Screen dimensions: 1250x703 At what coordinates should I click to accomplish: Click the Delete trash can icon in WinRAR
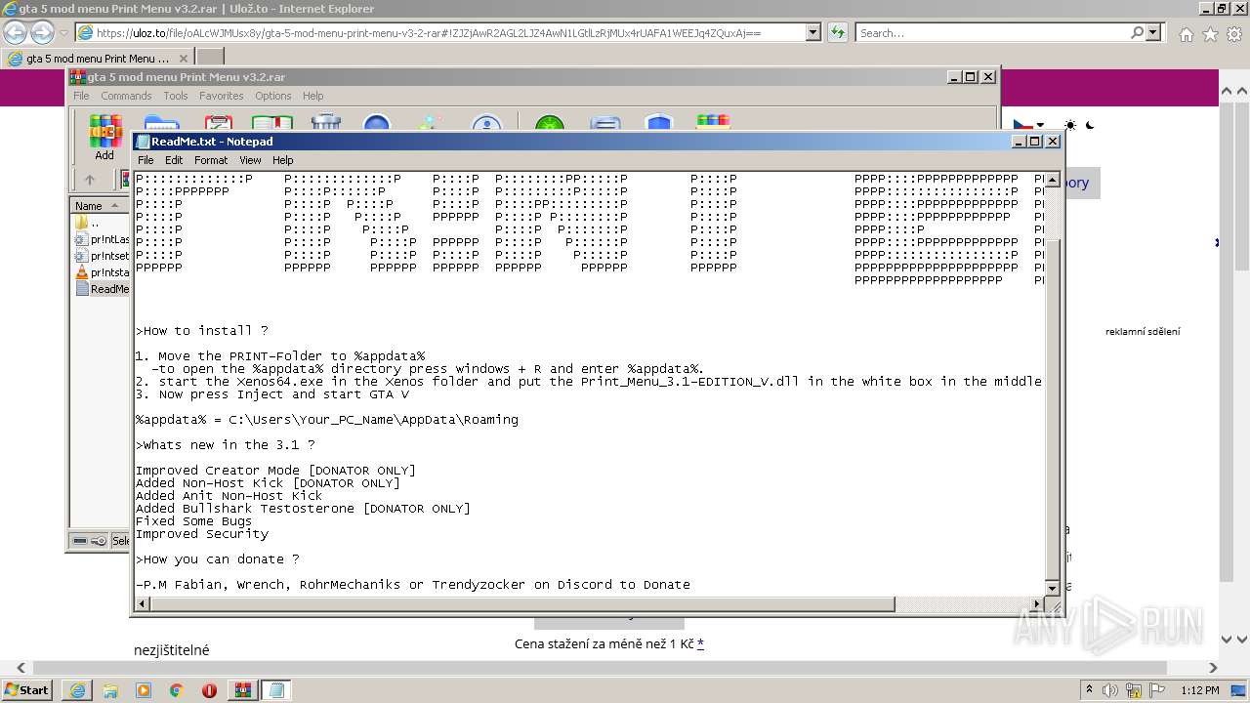click(326, 123)
